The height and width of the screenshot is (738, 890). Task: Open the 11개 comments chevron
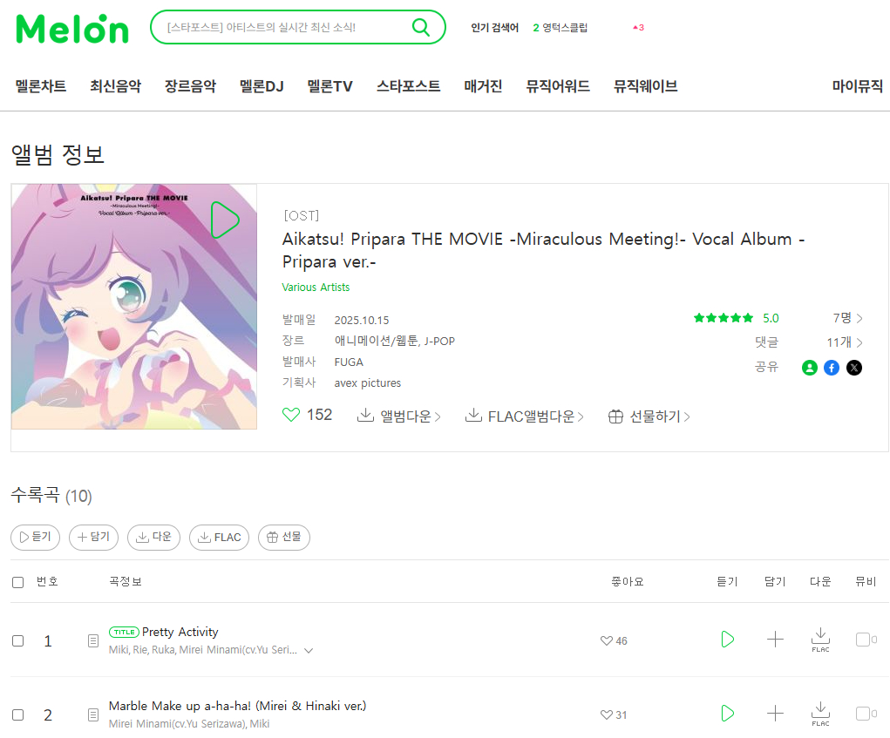pyautogui.click(x=859, y=342)
